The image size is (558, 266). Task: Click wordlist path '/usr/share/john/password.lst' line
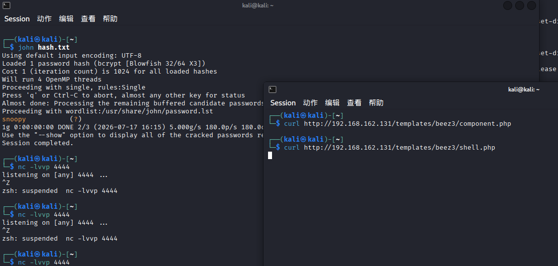[108, 111]
